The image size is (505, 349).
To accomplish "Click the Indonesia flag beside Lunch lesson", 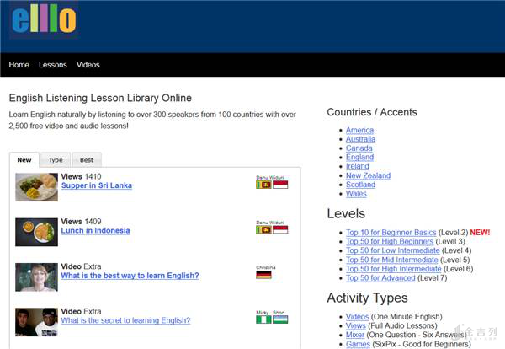I will [280, 229].
